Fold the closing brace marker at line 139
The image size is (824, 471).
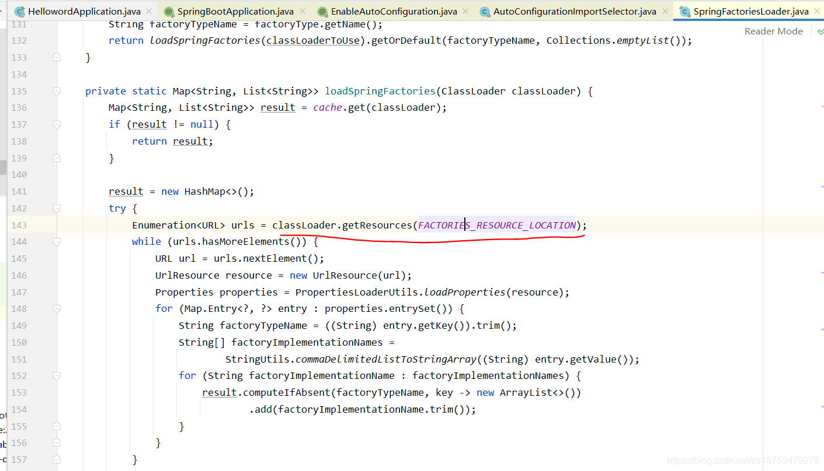57,158
